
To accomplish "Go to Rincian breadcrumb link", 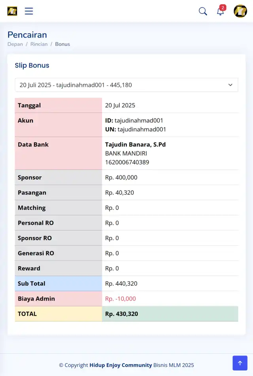I will [39, 44].
